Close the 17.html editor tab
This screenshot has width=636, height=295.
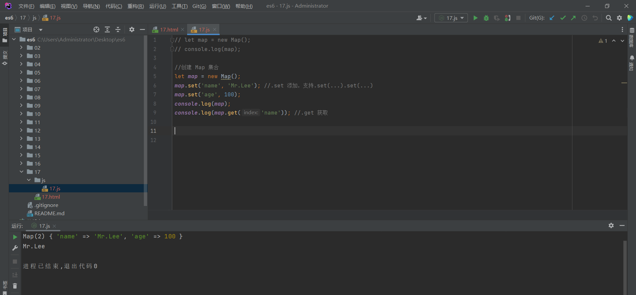click(x=183, y=29)
